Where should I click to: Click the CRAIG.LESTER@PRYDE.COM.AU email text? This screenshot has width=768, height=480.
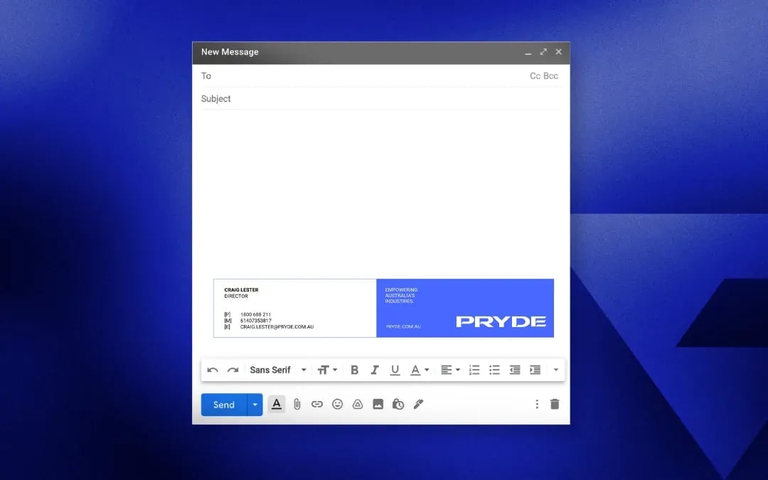(x=277, y=326)
